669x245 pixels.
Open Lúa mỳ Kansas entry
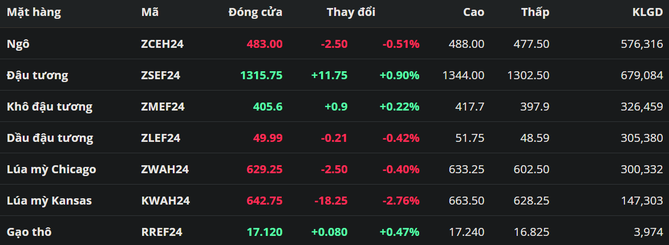point(49,201)
